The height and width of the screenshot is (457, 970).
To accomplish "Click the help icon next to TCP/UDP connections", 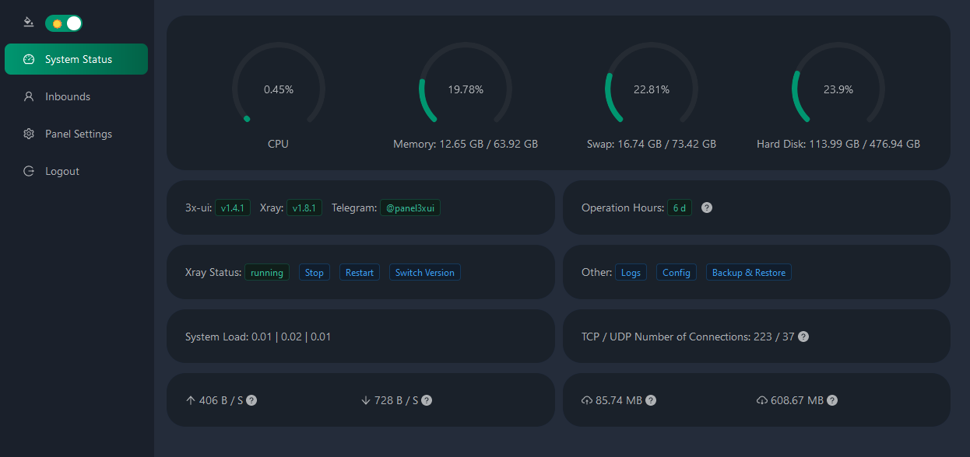I will pos(803,337).
